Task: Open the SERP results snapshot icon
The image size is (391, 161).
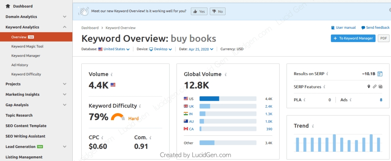Action: 380,73
